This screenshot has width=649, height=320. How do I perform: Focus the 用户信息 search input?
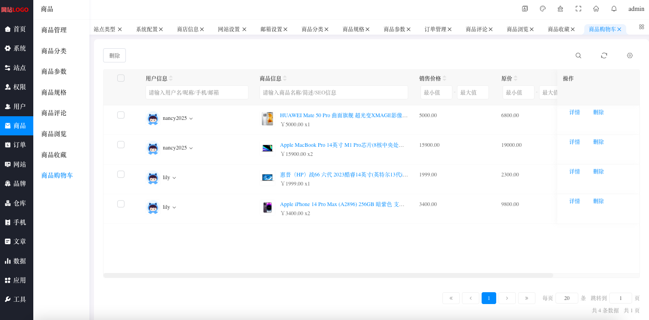tap(197, 93)
